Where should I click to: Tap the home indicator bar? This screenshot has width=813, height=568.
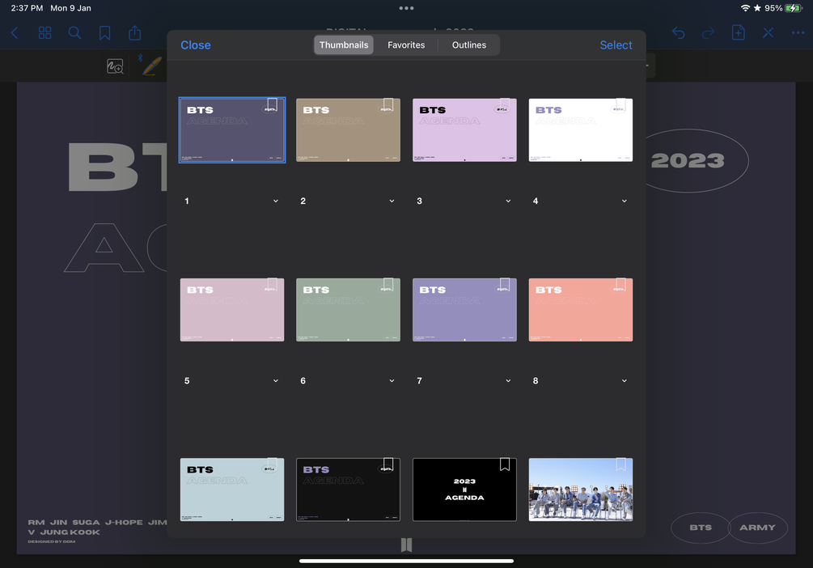(x=406, y=561)
